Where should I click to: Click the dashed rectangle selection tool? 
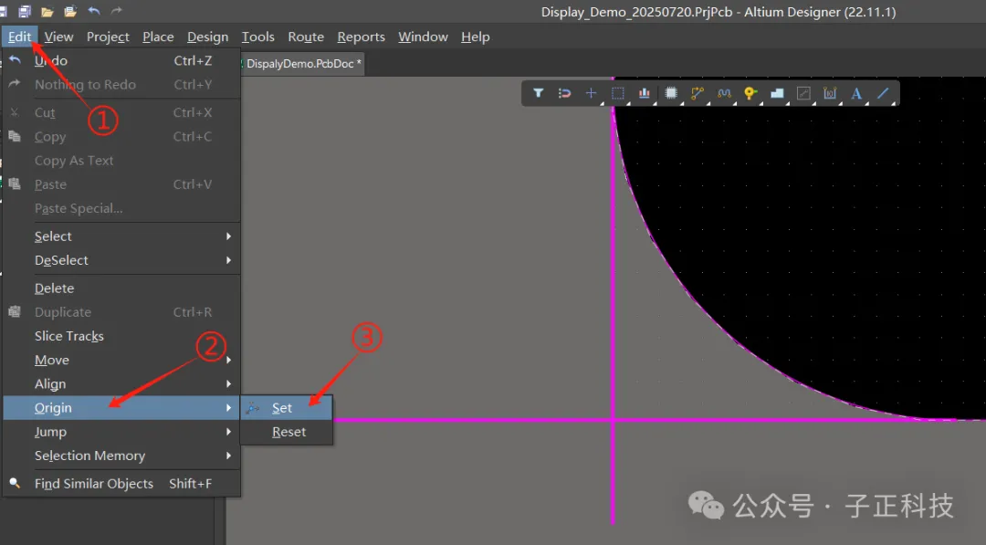(x=618, y=93)
